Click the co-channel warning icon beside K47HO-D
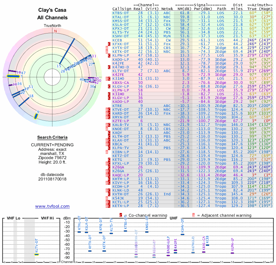Screen dimensions: 276x265 109,67
